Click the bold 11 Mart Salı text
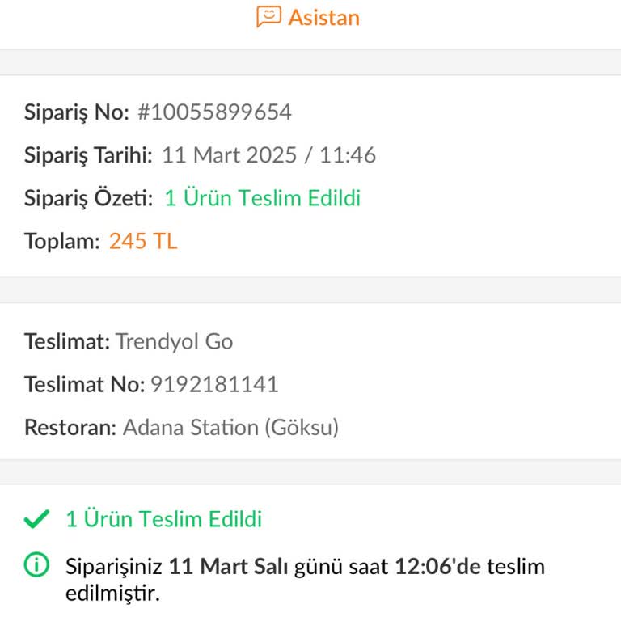Screen dimensions: 621x621 pyautogui.click(x=228, y=566)
